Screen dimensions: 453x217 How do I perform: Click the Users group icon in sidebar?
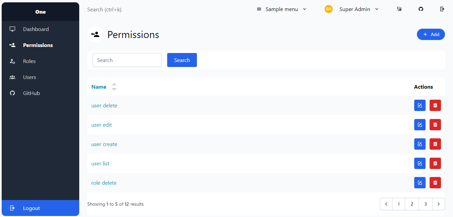[12, 77]
